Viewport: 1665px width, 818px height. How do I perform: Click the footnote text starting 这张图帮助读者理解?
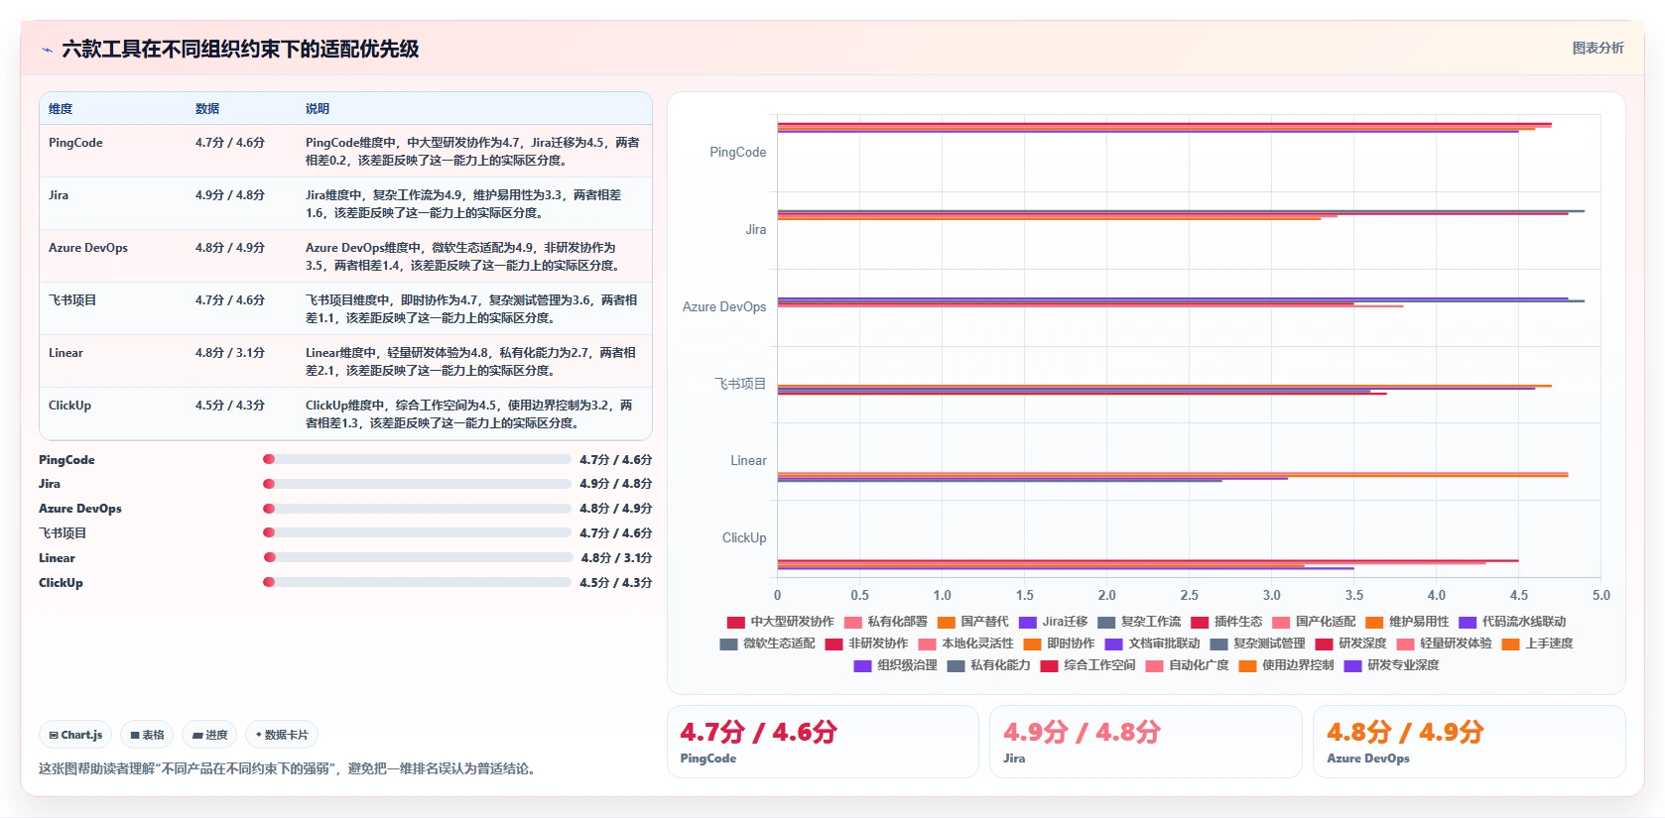(290, 768)
